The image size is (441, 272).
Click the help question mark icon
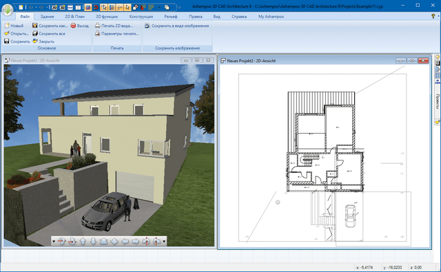point(433,17)
